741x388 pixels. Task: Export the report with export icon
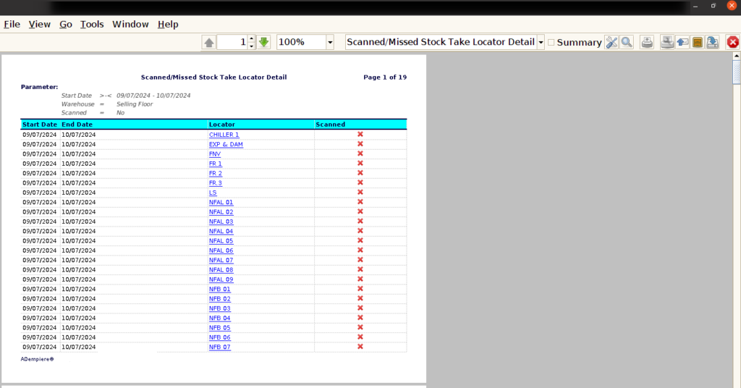(x=713, y=42)
